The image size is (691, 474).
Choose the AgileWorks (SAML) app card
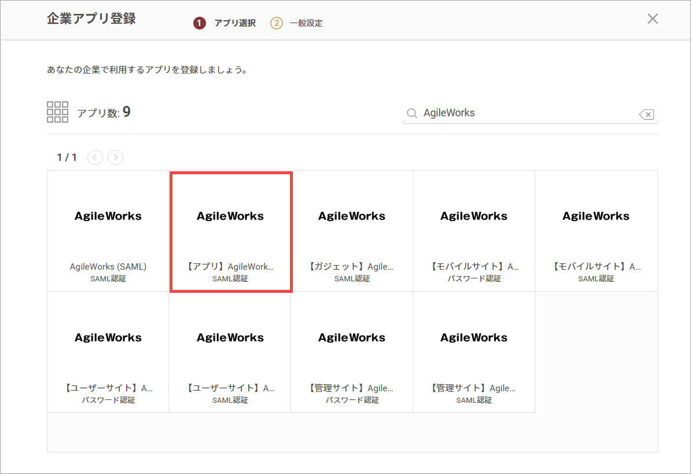click(x=108, y=232)
